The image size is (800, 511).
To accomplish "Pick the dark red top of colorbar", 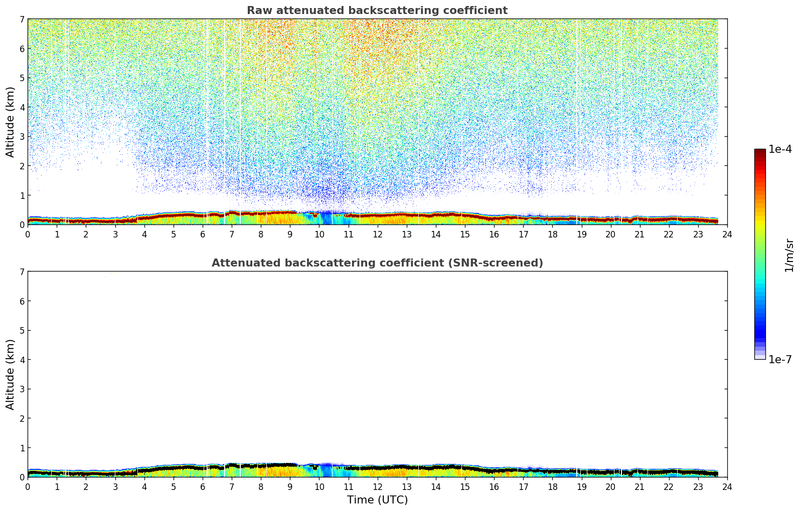I will (760, 152).
